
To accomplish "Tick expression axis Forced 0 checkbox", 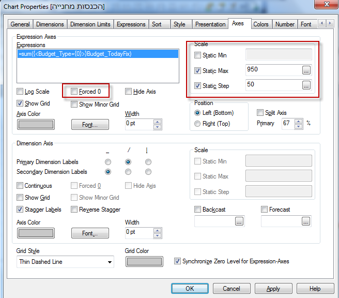I will [74, 92].
